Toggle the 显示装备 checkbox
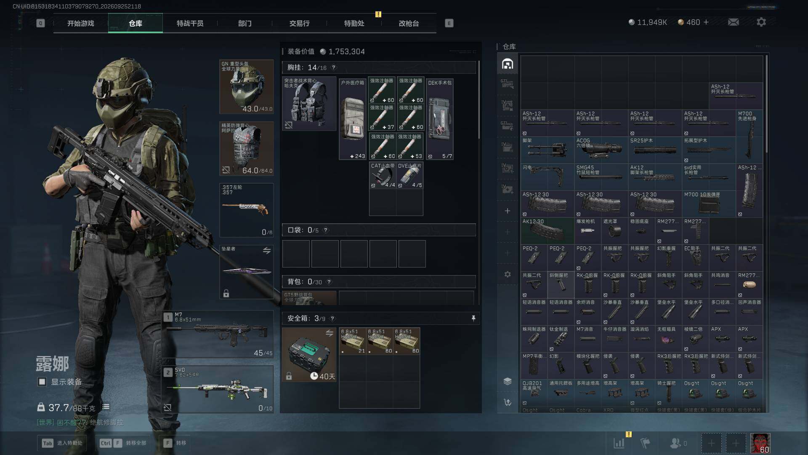The image size is (808, 455). (x=42, y=382)
